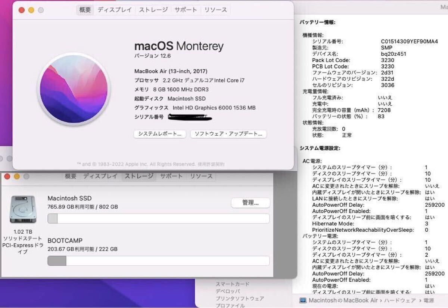Image resolution: width=448 pixels, height=308 pixels.
Task: Minimize the macOS Monterey overview window
Action: (x=31, y=10)
